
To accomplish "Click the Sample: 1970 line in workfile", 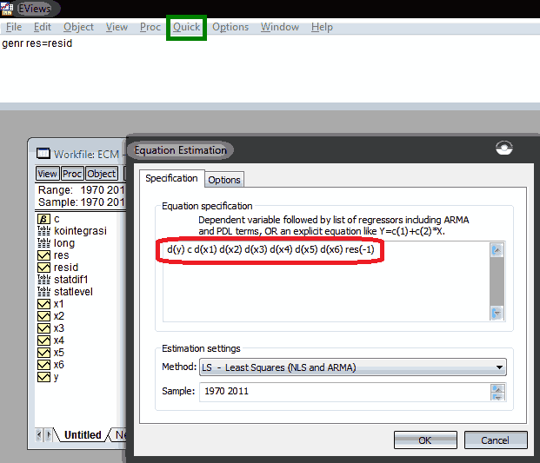I will 81,202.
